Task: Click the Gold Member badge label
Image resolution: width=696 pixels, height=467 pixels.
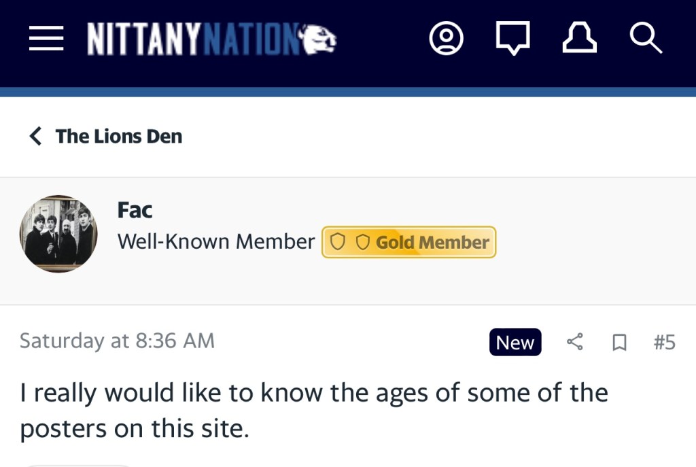Action: pyautogui.click(x=432, y=242)
